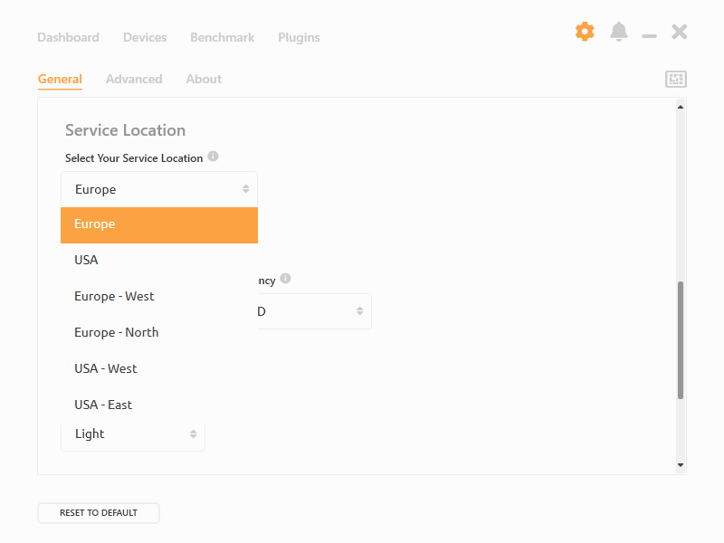Open the Service Location combo box

click(159, 189)
